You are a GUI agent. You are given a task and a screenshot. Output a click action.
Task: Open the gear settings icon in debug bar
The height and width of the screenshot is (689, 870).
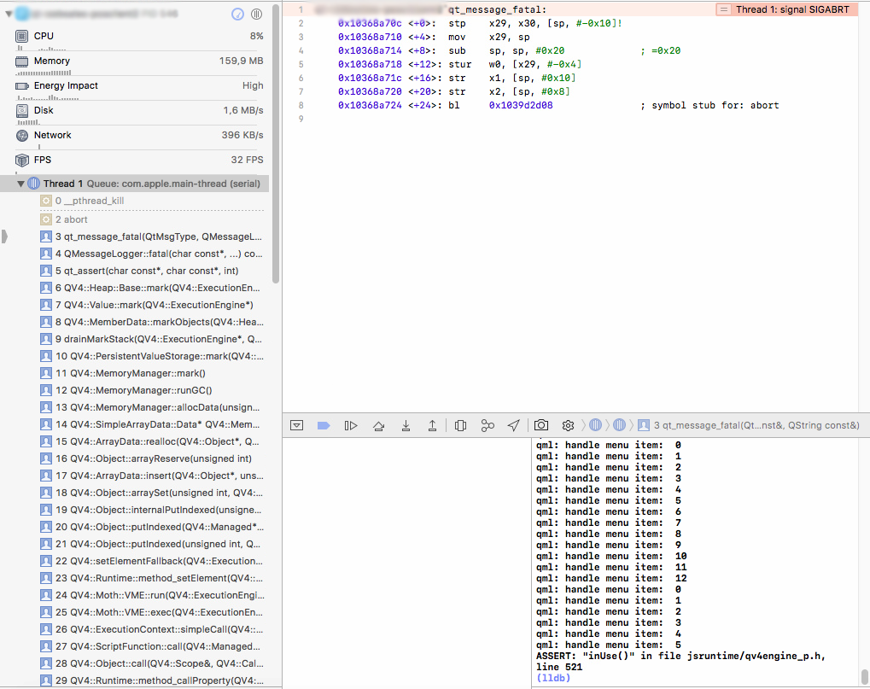pyautogui.click(x=568, y=425)
